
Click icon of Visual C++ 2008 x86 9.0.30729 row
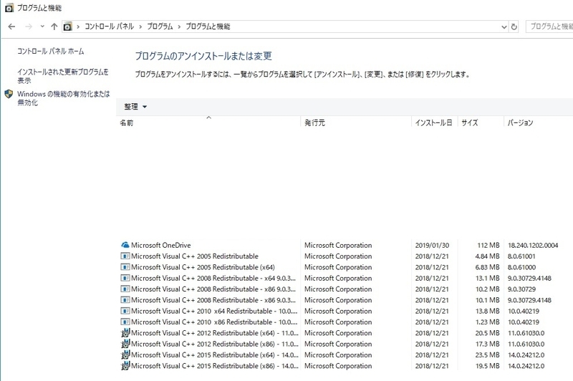(x=125, y=289)
